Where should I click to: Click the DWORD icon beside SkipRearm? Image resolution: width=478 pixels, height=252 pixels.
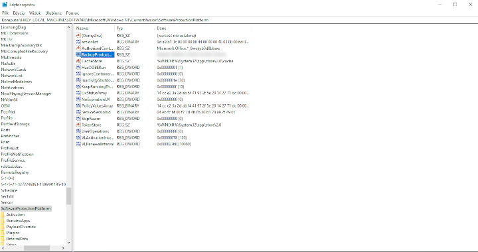click(x=78, y=119)
